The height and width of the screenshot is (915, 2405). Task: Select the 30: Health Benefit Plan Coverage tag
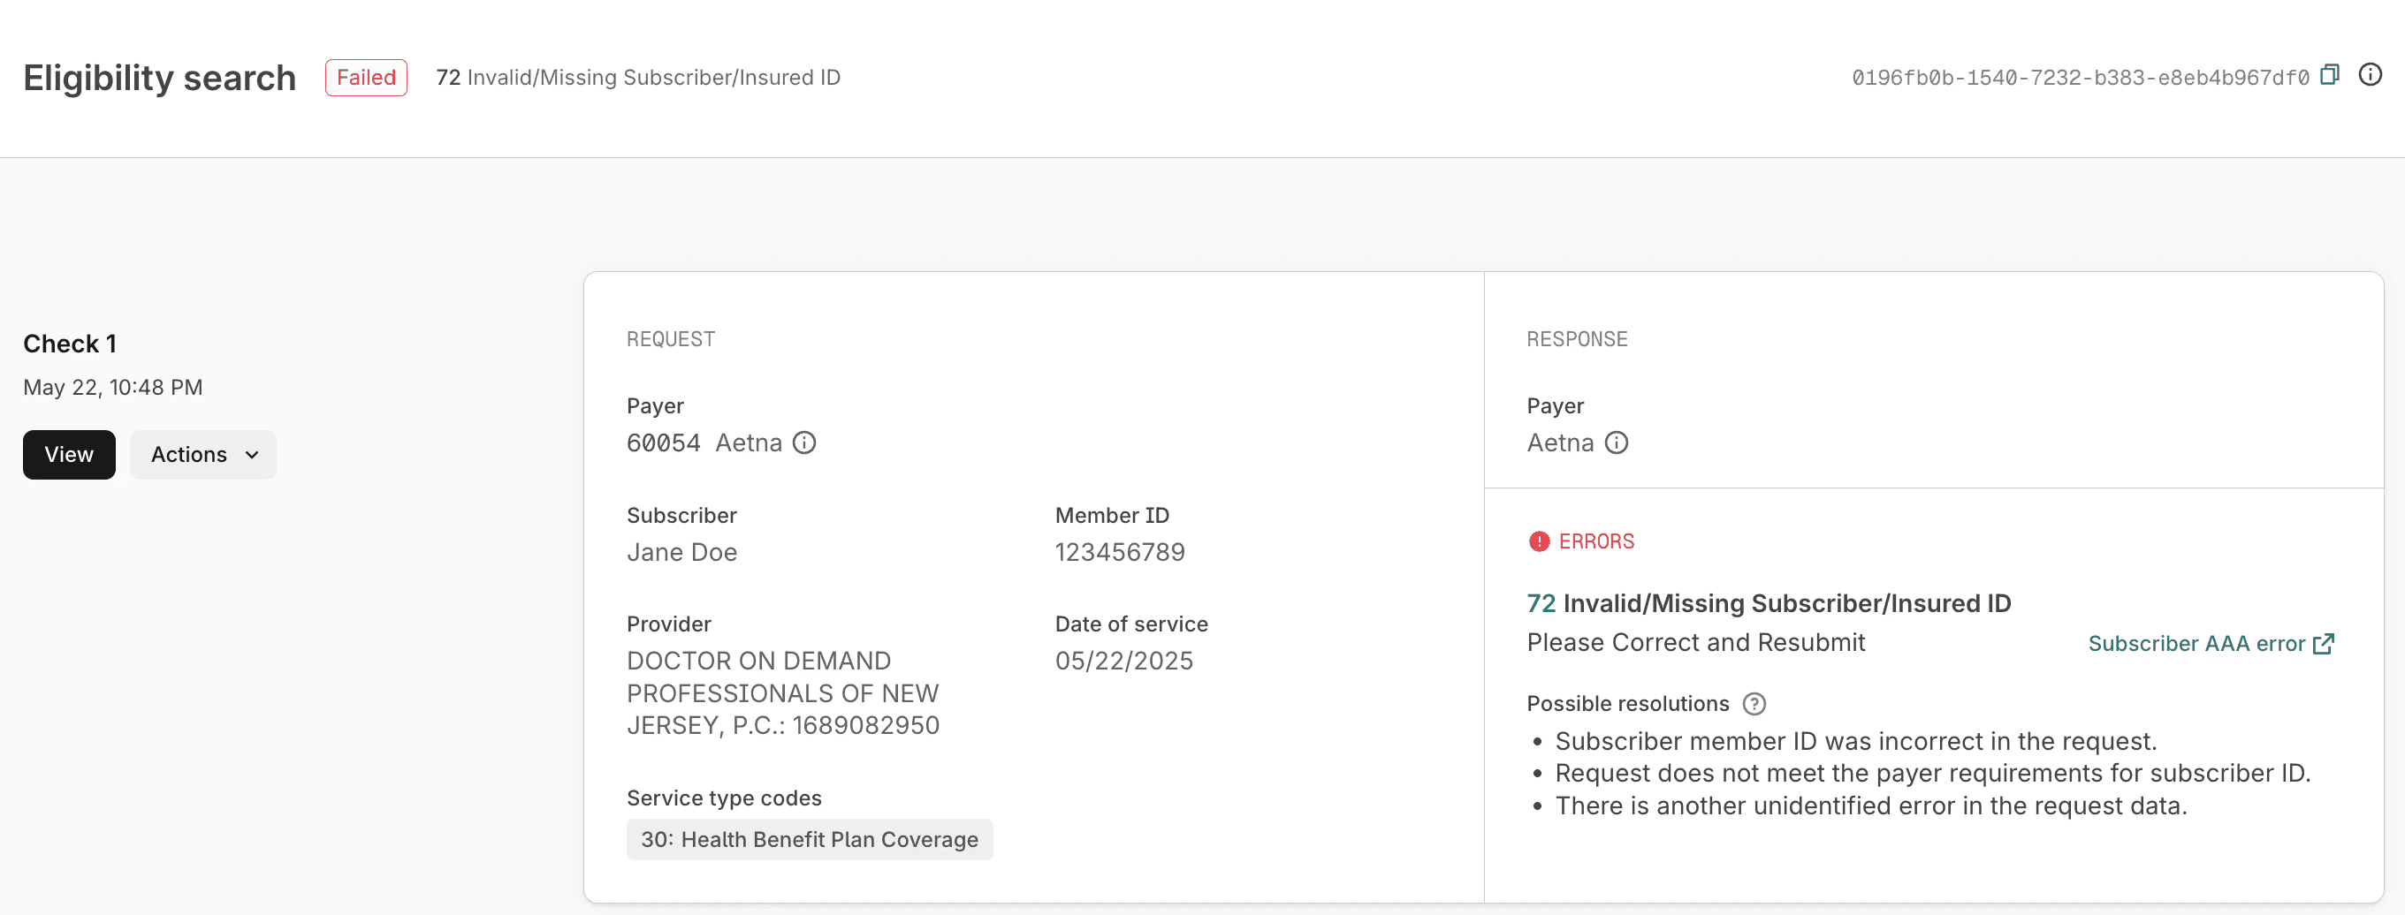(x=810, y=838)
